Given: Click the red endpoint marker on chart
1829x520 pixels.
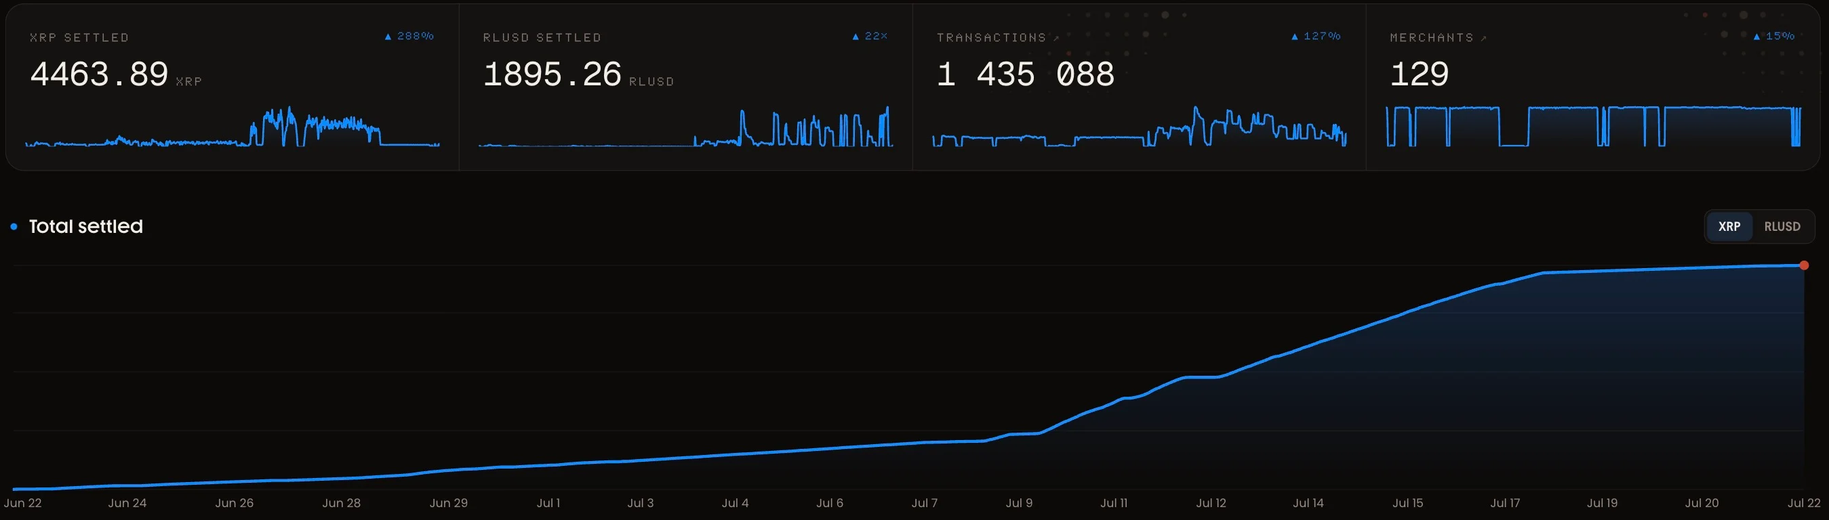Looking at the screenshot, I should [1804, 265].
